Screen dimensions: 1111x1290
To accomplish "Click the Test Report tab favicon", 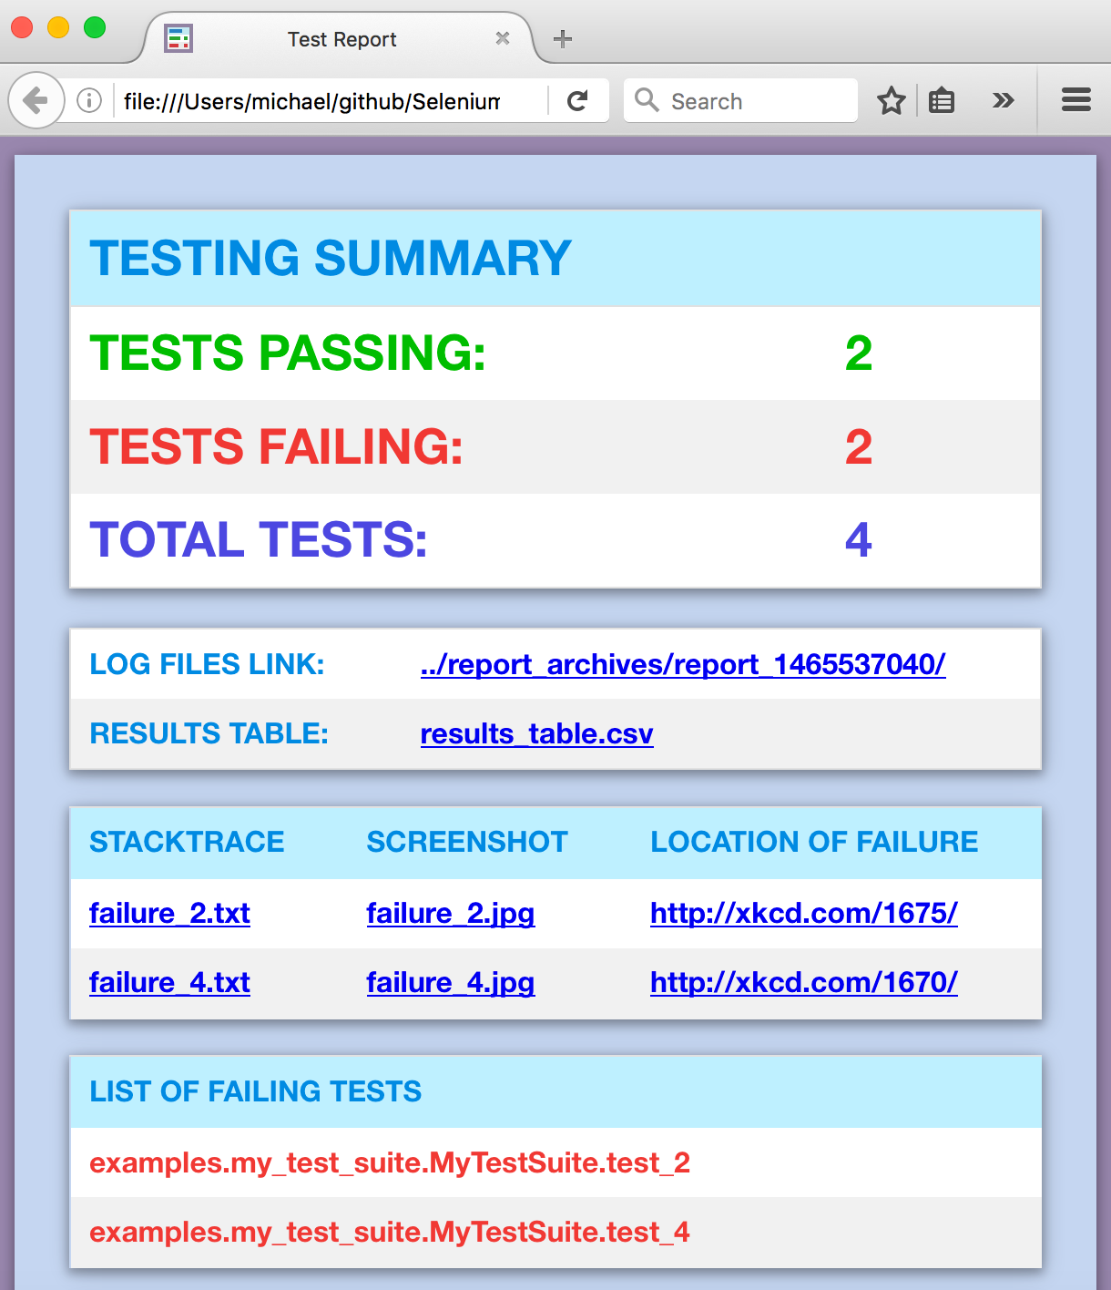I will coord(178,38).
